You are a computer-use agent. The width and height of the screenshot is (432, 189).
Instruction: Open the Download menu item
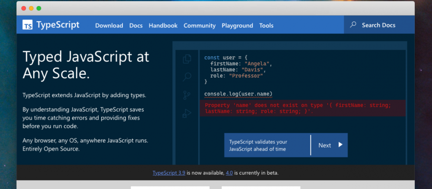click(109, 26)
